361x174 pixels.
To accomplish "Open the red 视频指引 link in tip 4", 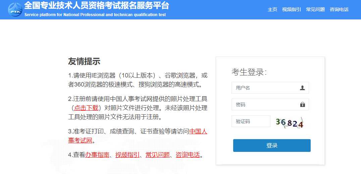I will (127, 155).
